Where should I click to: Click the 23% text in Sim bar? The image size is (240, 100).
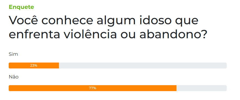click(x=34, y=65)
